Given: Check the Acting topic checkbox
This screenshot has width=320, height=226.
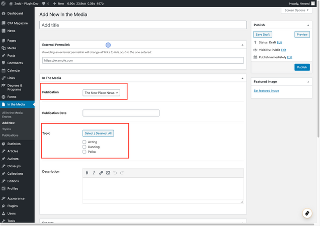Looking at the screenshot, I should coord(85,142).
